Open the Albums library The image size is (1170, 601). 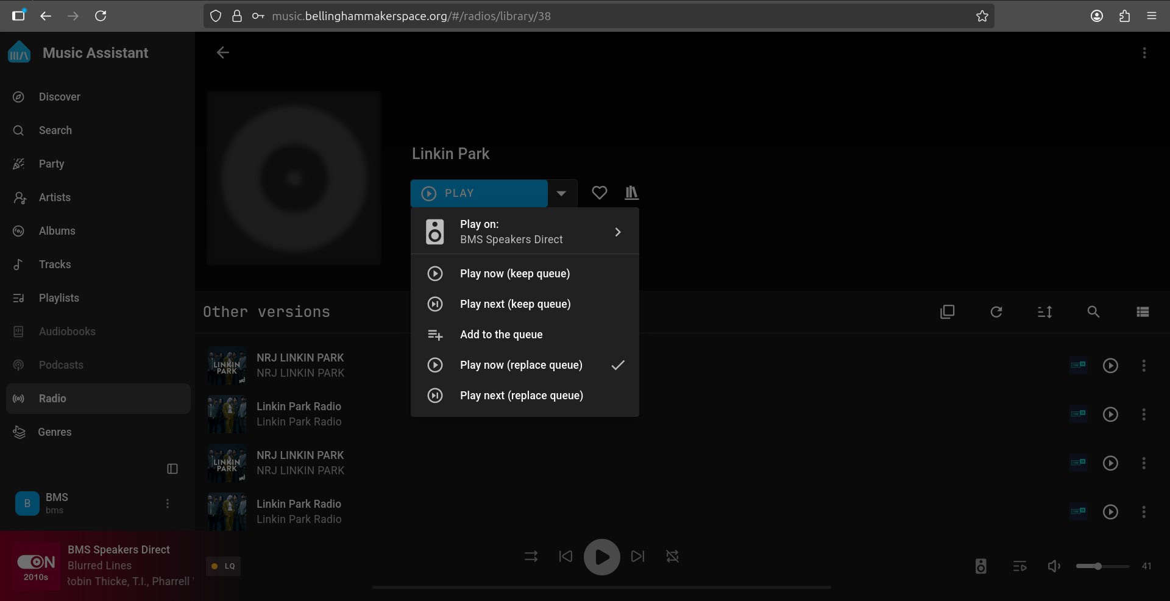98,231
